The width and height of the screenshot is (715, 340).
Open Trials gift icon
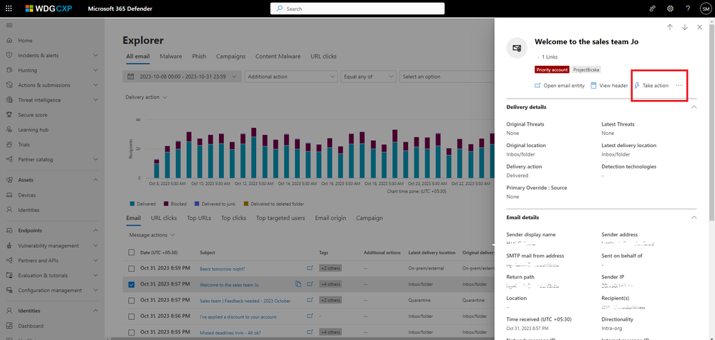(9, 145)
